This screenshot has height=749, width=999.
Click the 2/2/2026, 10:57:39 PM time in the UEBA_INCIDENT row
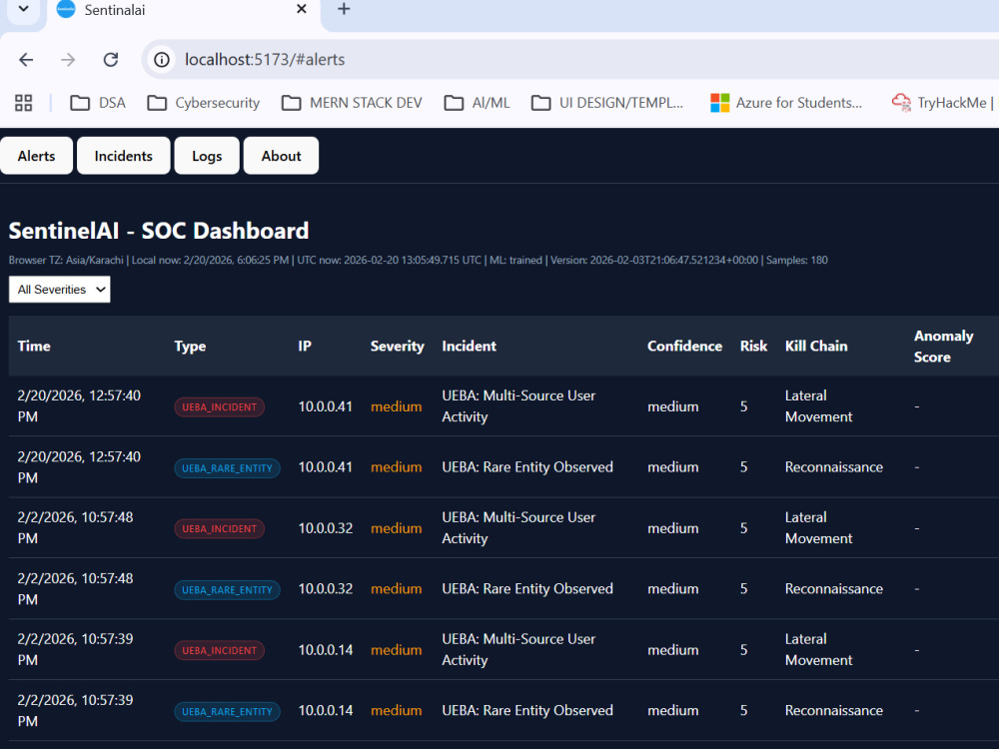click(x=75, y=649)
